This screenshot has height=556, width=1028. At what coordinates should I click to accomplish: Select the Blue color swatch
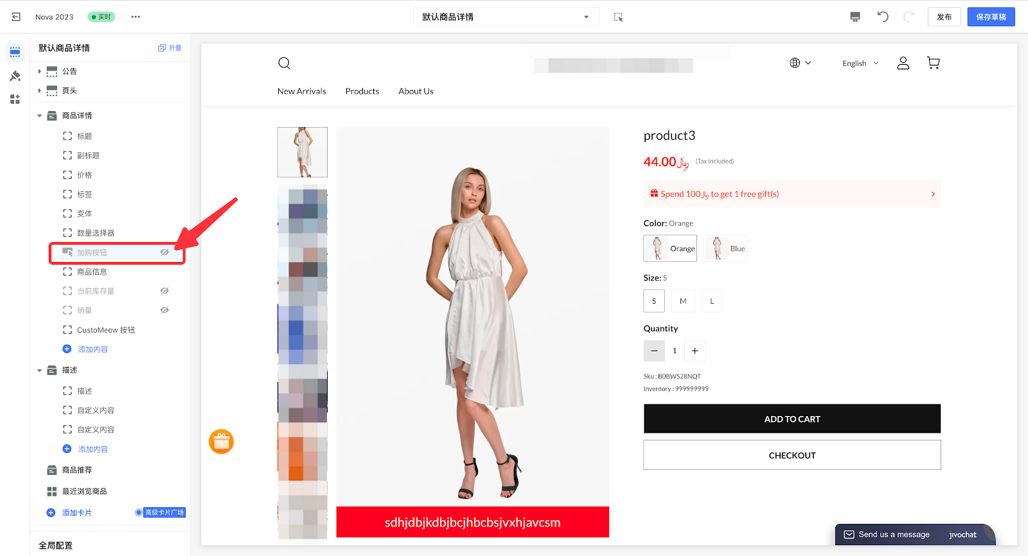coord(725,248)
